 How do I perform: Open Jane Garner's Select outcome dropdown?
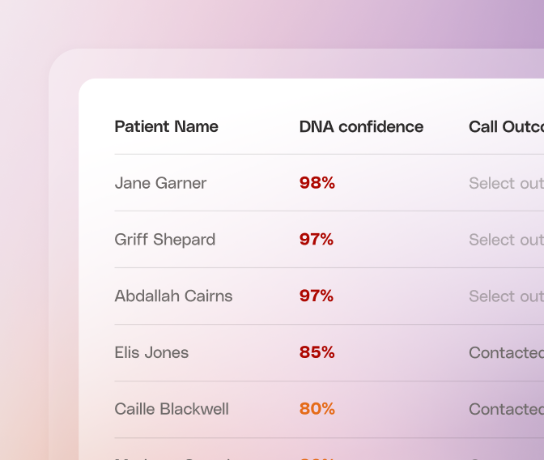[506, 183]
